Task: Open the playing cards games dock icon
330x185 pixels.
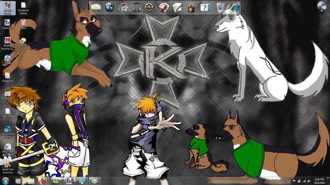Action: (x=164, y=7)
